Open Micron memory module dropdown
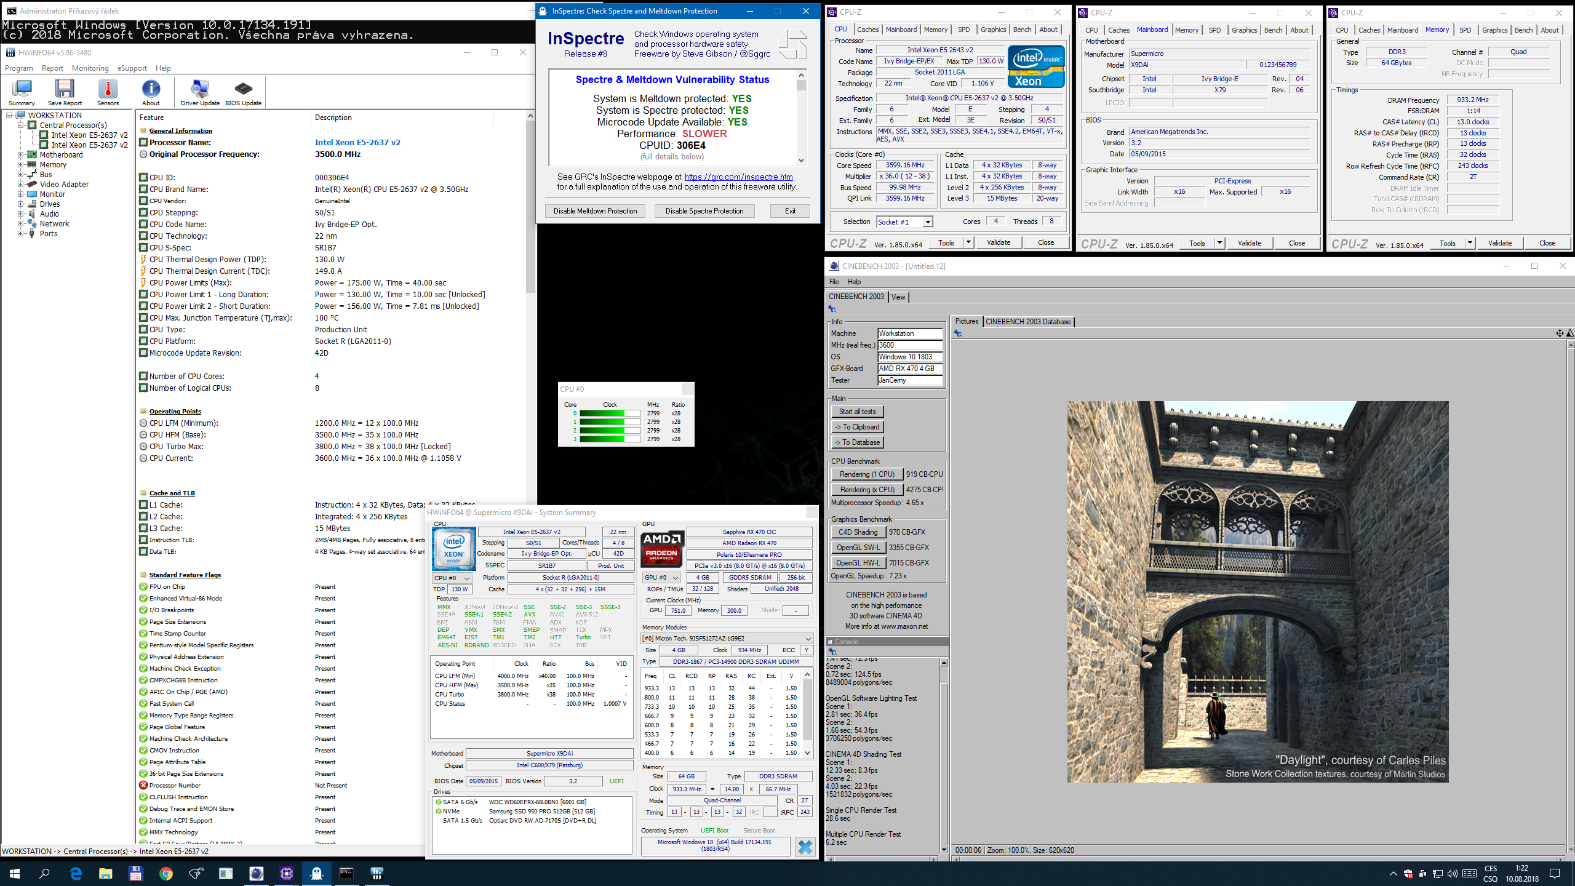1575x886 pixels. coord(726,639)
